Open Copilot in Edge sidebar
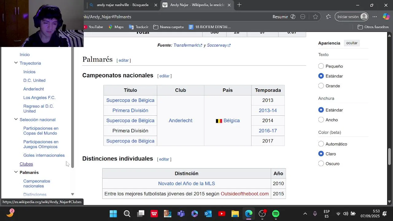Viewport: 393px width, 221px height. point(386,17)
